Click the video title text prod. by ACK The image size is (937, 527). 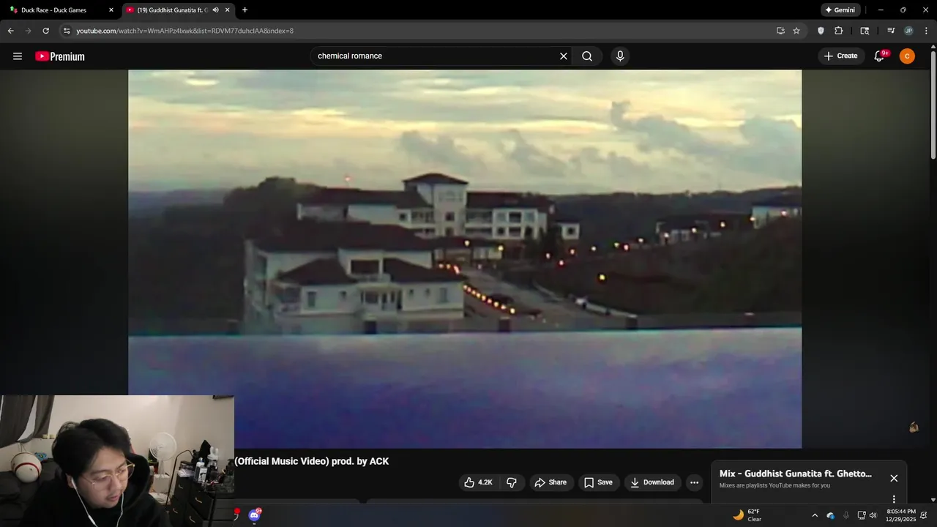[359, 461]
